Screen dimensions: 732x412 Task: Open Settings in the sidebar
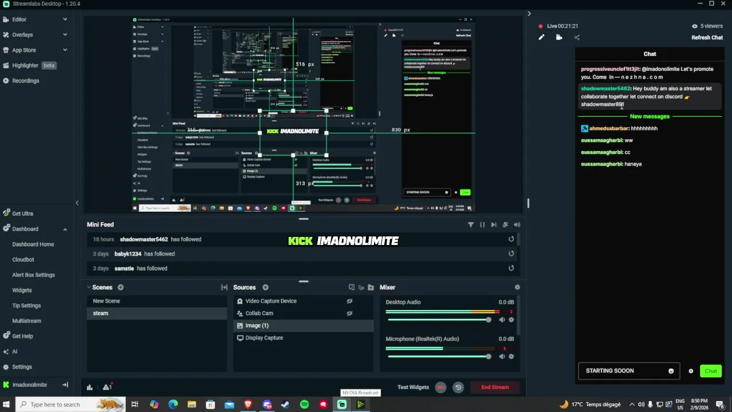tap(22, 367)
